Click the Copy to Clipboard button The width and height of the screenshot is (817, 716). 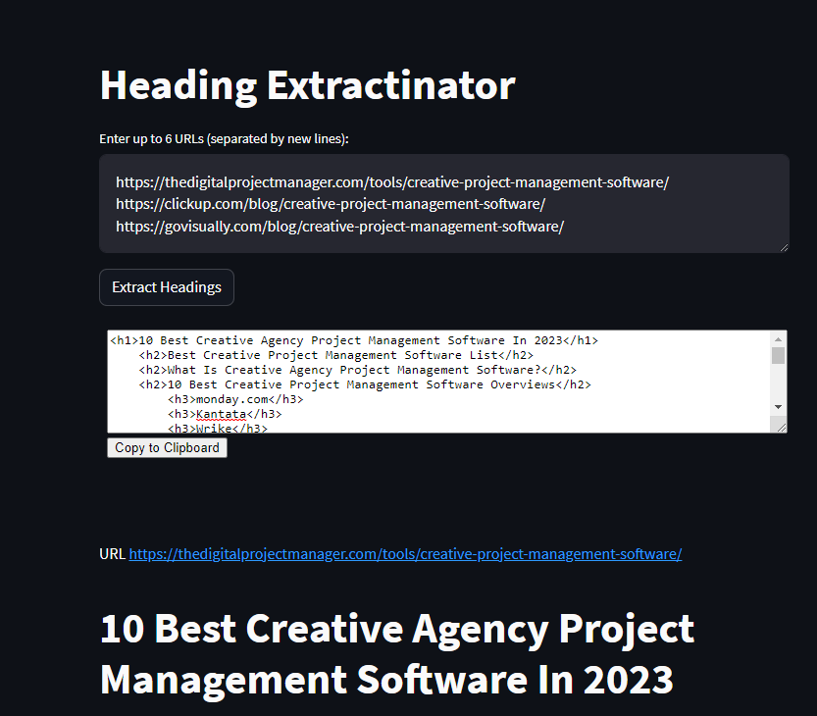click(x=167, y=447)
